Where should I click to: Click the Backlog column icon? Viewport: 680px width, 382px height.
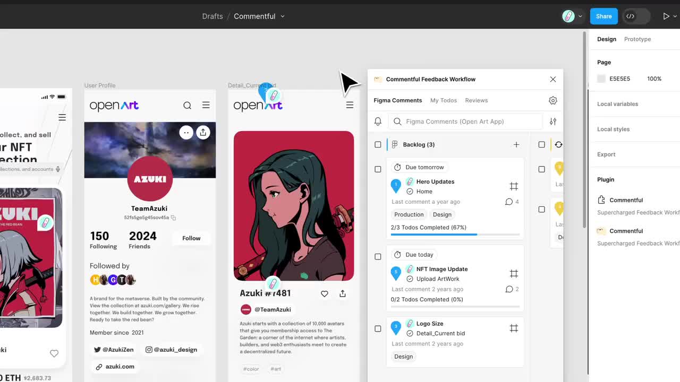click(x=395, y=144)
